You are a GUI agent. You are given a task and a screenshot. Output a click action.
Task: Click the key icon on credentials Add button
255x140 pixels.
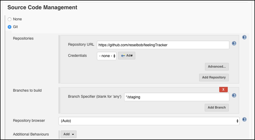tap(123, 56)
